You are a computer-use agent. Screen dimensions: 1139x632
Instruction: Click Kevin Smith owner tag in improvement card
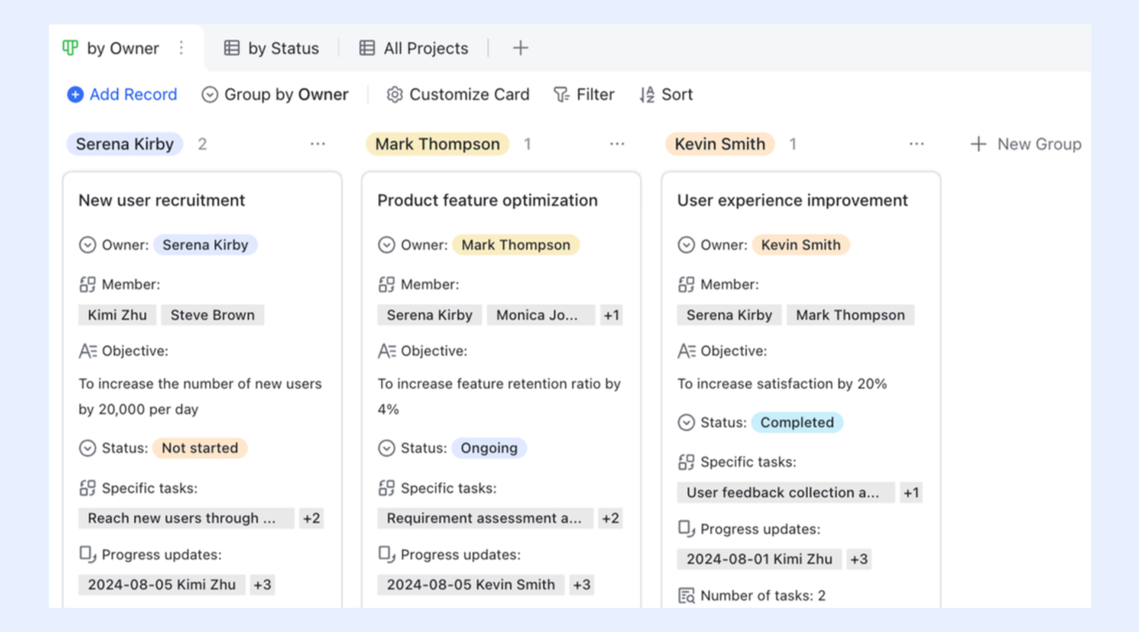pyautogui.click(x=800, y=245)
